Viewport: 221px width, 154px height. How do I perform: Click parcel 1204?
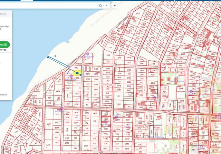click(88, 79)
